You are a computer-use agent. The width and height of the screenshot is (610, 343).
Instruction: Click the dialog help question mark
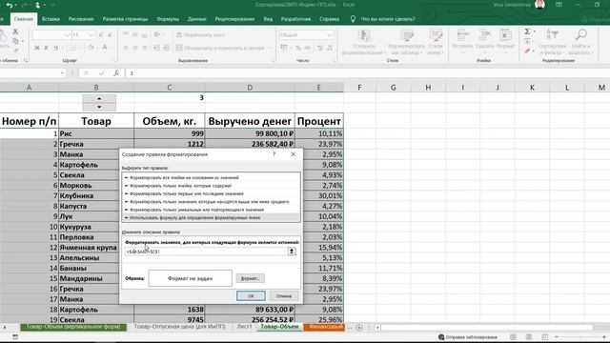coord(274,154)
